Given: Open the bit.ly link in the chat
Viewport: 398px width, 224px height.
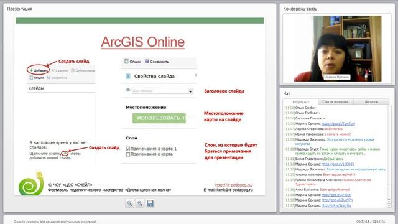Looking at the screenshot, I should pyautogui.click(x=336, y=205).
